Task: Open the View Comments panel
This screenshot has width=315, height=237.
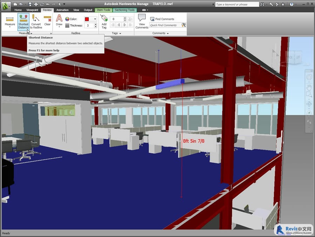Action: 142,21
